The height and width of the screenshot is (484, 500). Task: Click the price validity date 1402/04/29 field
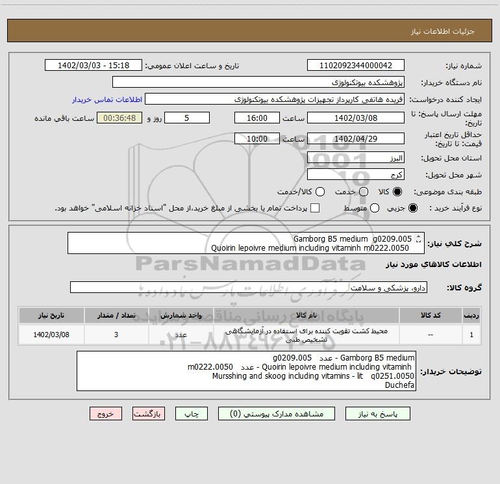click(356, 139)
